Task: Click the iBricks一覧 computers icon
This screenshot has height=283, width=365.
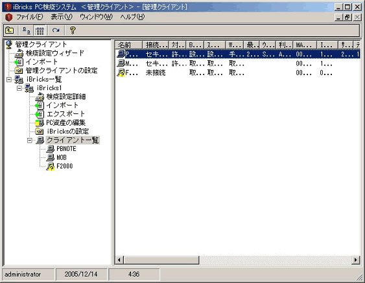Action: tap(19, 80)
